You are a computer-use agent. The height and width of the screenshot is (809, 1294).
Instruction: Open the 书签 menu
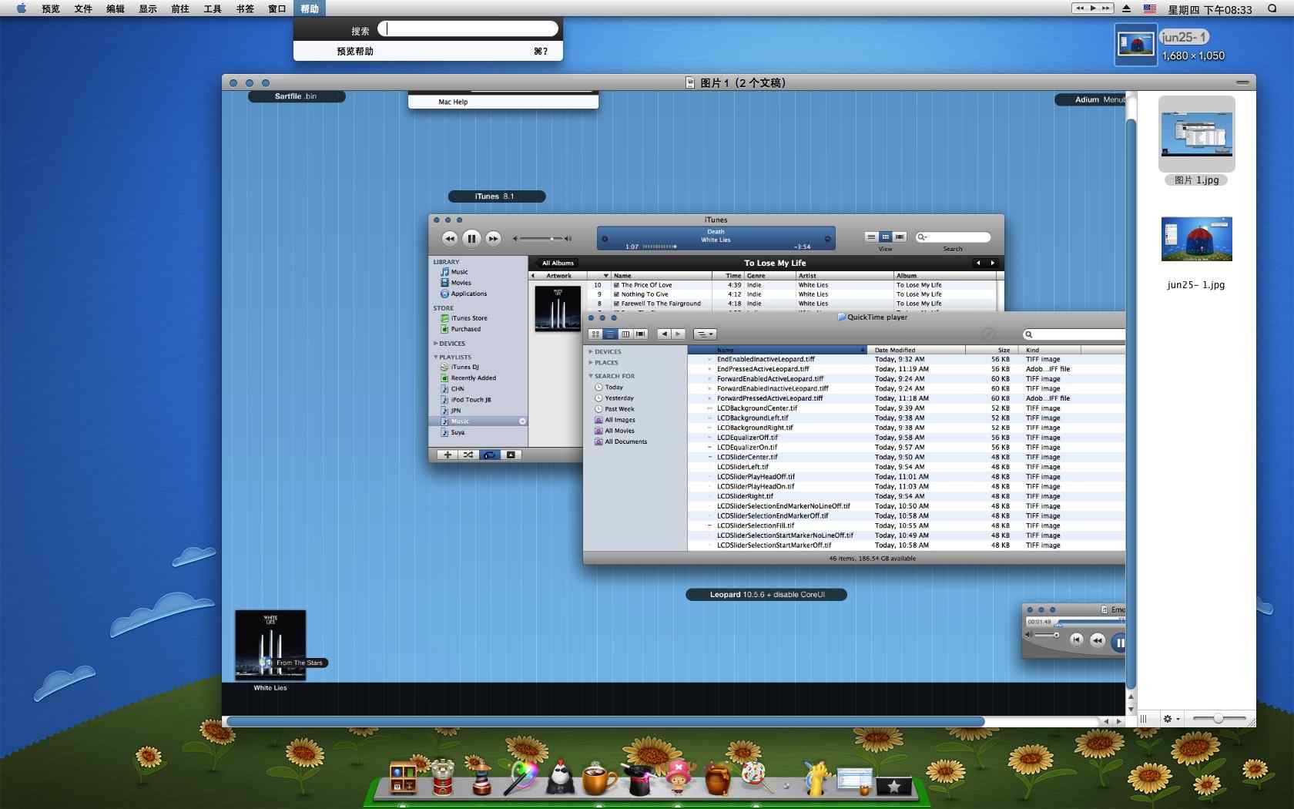(245, 8)
